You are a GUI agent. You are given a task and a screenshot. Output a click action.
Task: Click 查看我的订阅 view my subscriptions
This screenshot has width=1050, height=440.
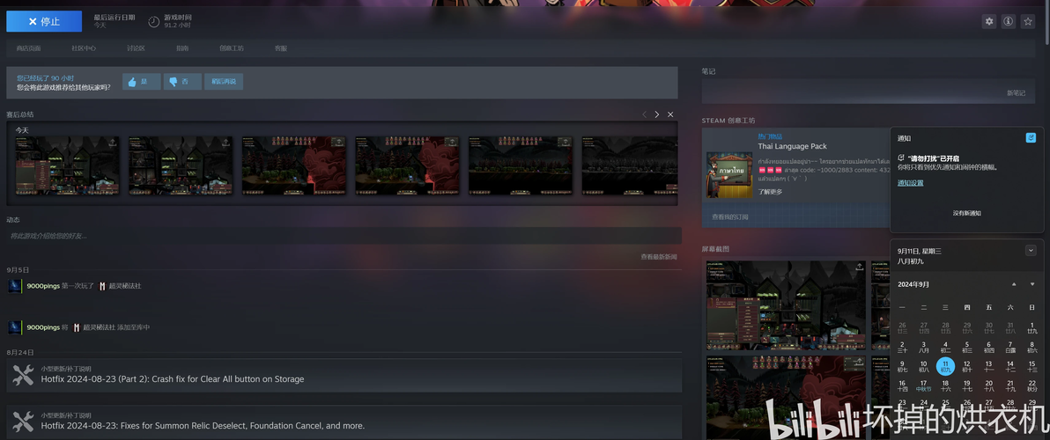730,216
